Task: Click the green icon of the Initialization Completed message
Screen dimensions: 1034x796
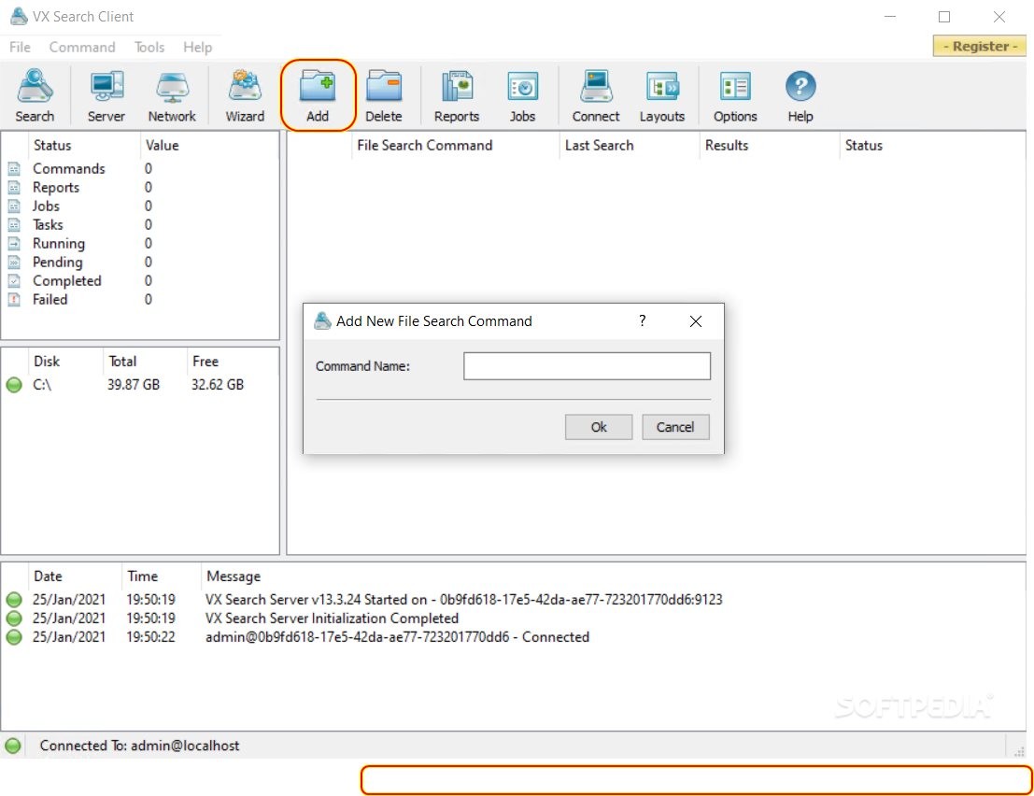Action: (x=14, y=618)
